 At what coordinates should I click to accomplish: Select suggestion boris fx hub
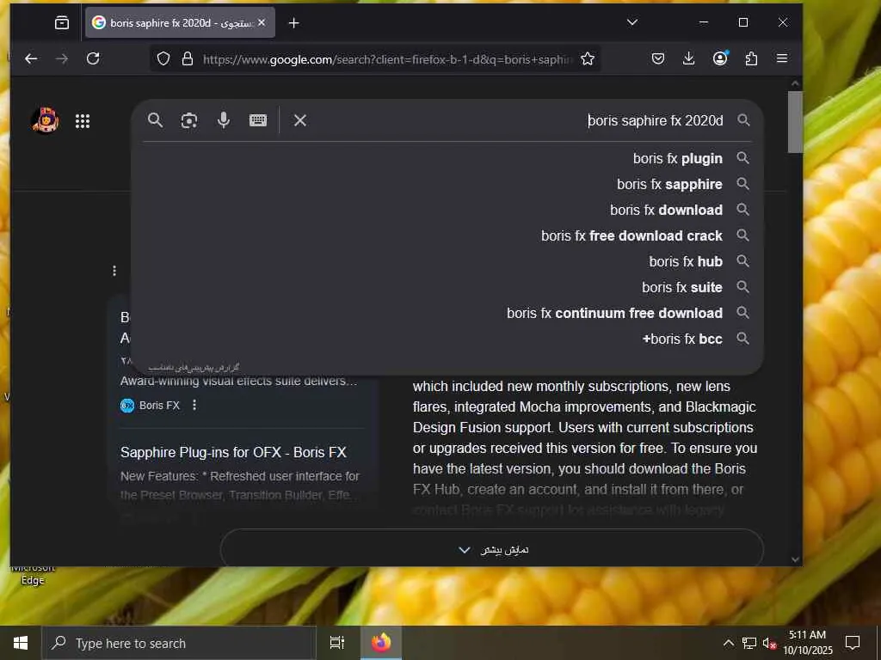coord(447,261)
